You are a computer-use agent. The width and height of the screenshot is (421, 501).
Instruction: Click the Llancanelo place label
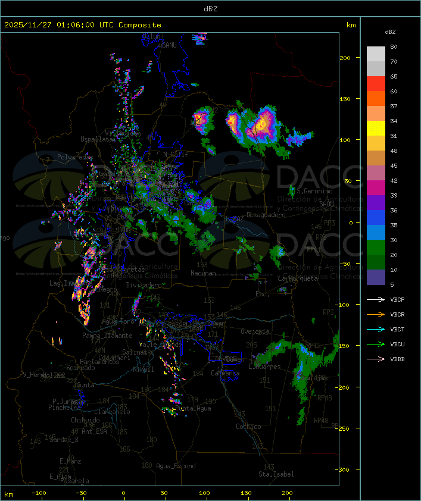point(112,412)
